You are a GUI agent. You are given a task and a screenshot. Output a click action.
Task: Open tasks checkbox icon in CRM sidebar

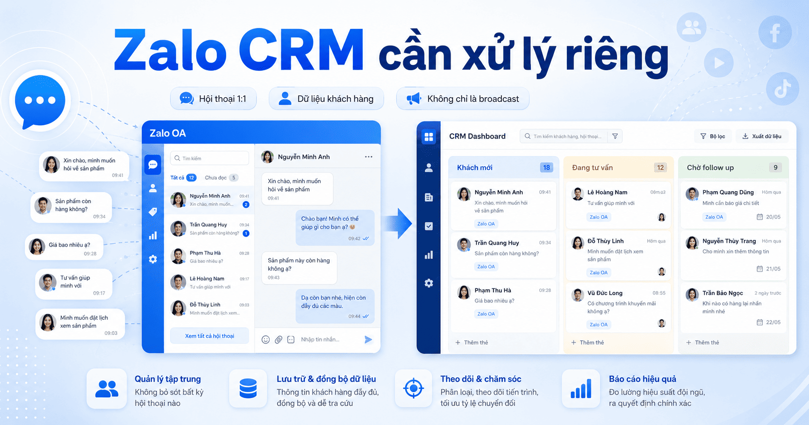(429, 226)
